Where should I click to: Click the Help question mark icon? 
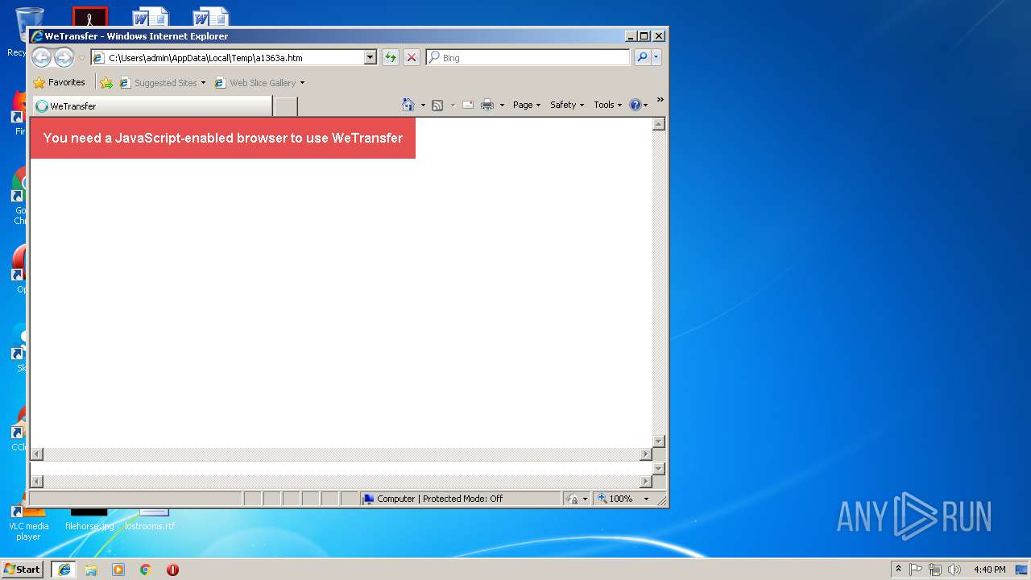(x=635, y=105)
